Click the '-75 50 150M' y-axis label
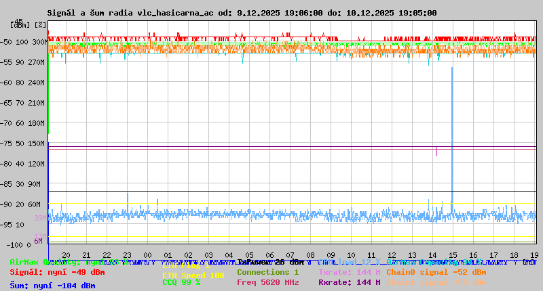This screenshot has height=291, width=543. (22, 143)
